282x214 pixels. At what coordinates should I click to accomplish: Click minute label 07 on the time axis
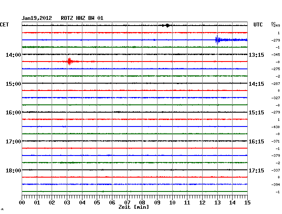point(127,202)
